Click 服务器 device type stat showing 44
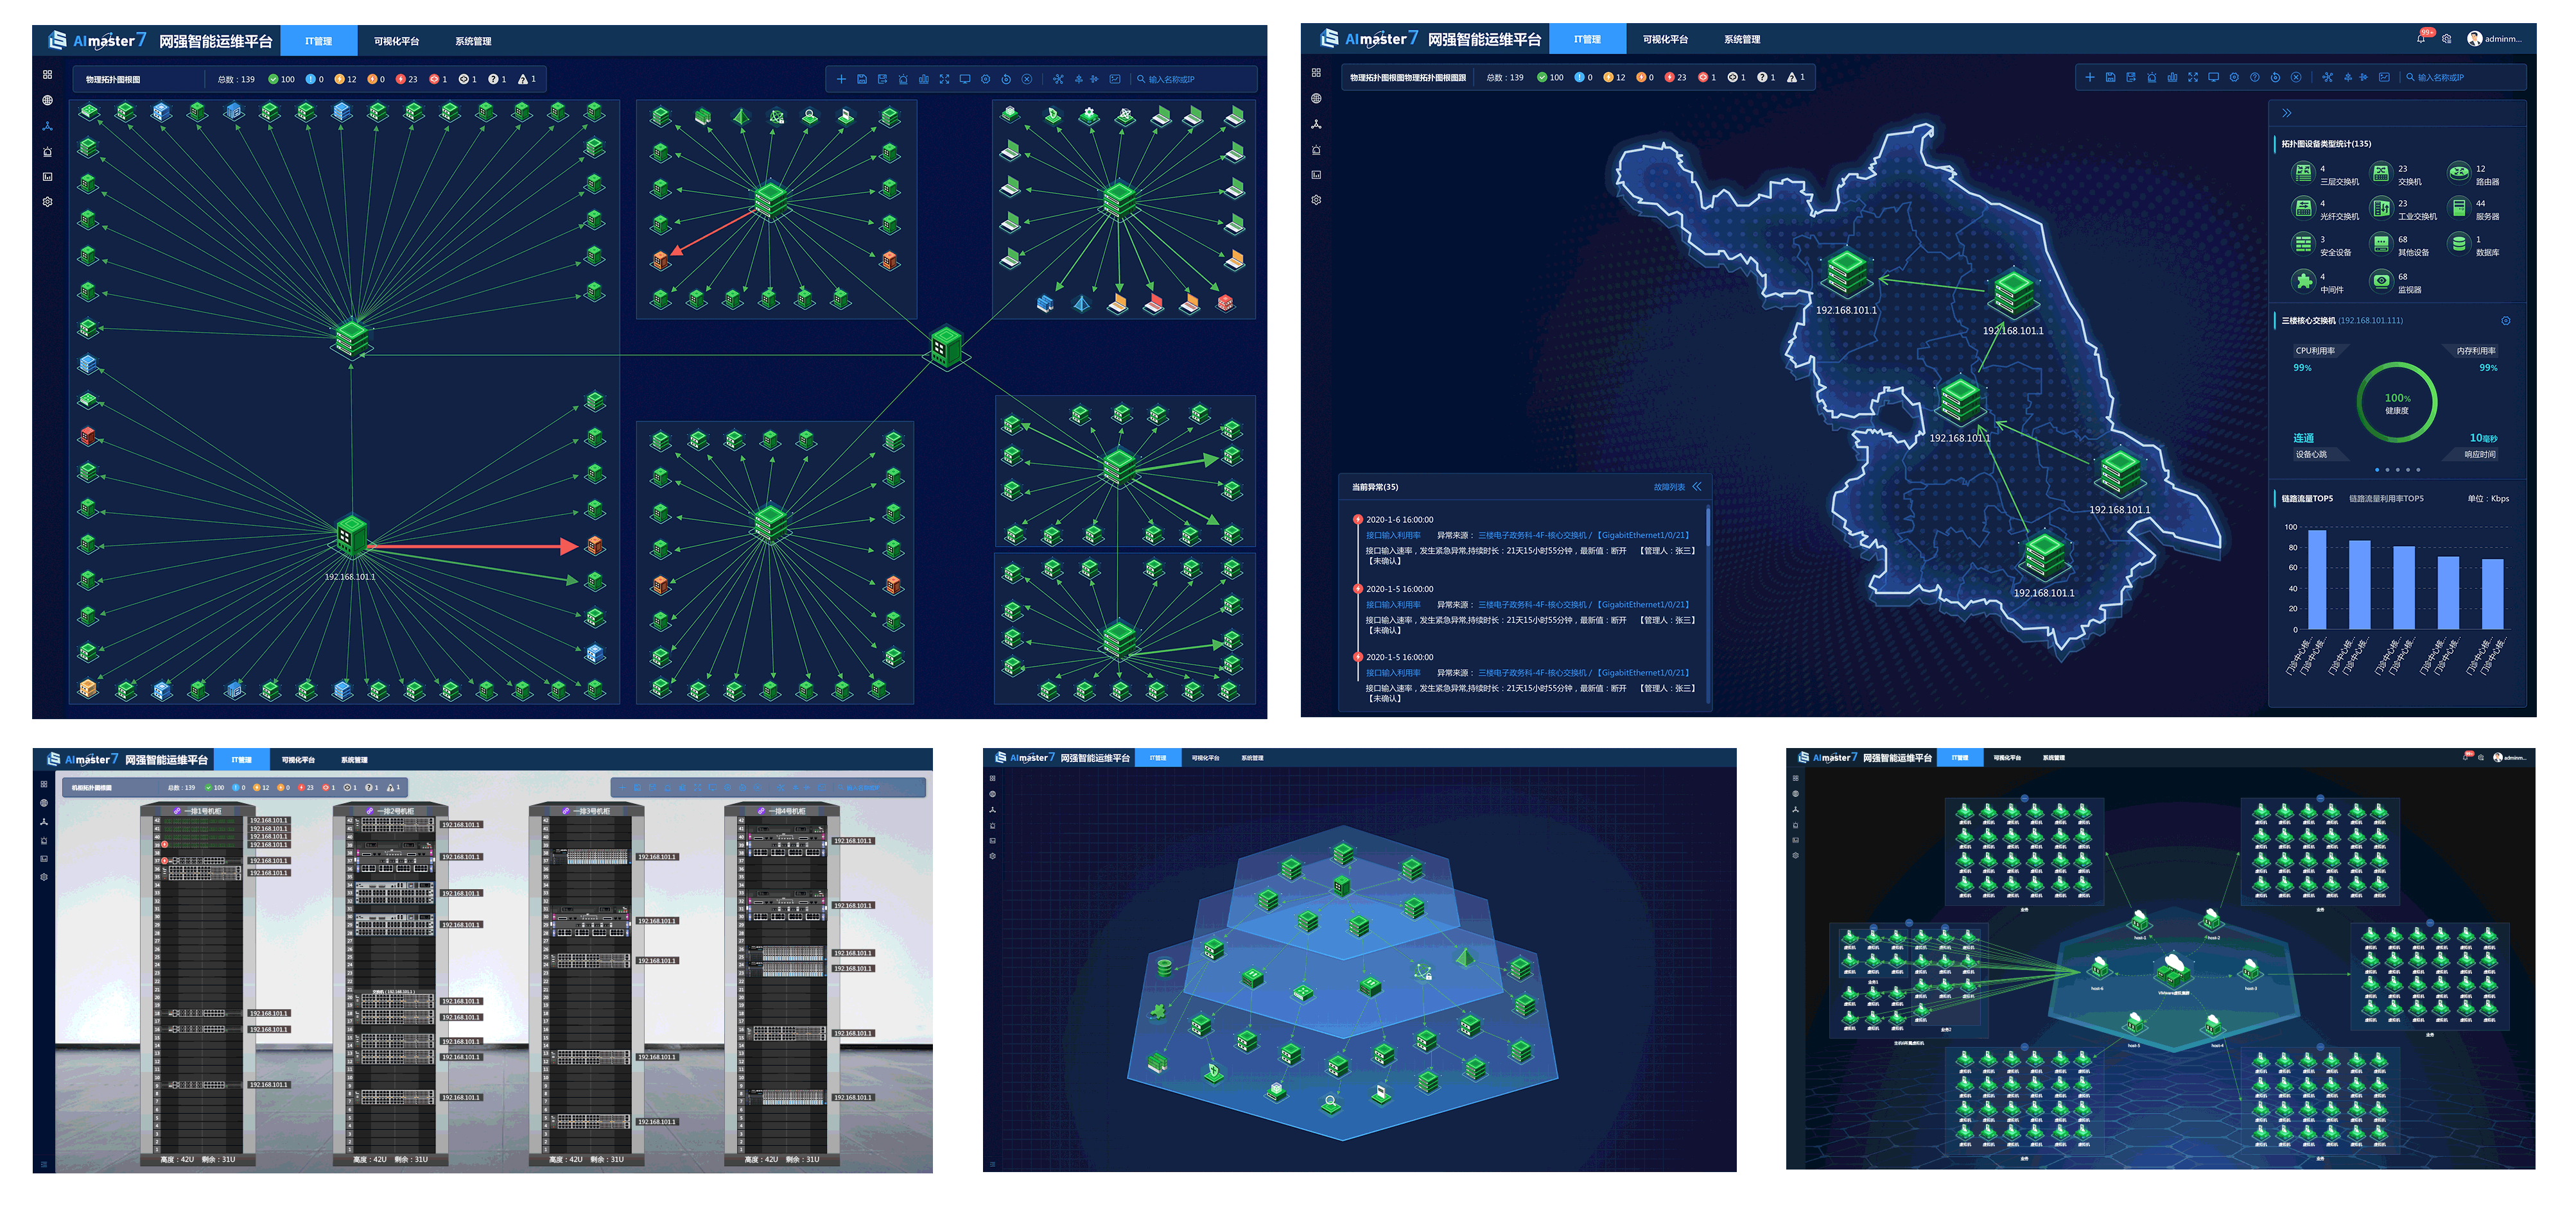The image size is (2576, 1217). [x=2474, y=210]
